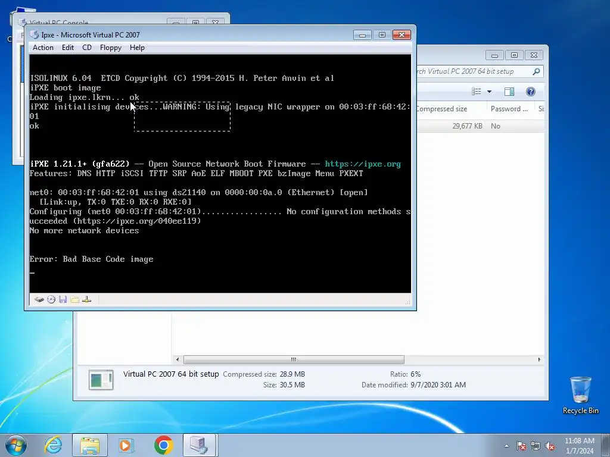
Task: Open Windows Explorer taskbar icon
Action: coord(90,445)
